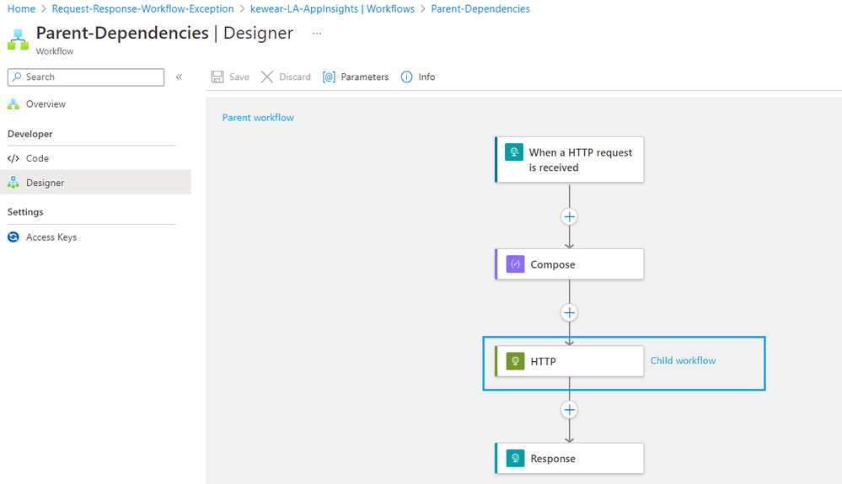This screenshot has height=484, width=842.
Task: Show workflow Info
Action: click(418, 77)
